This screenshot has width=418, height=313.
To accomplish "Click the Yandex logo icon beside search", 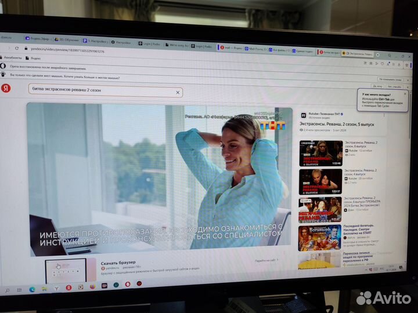I will coord(6,88).
